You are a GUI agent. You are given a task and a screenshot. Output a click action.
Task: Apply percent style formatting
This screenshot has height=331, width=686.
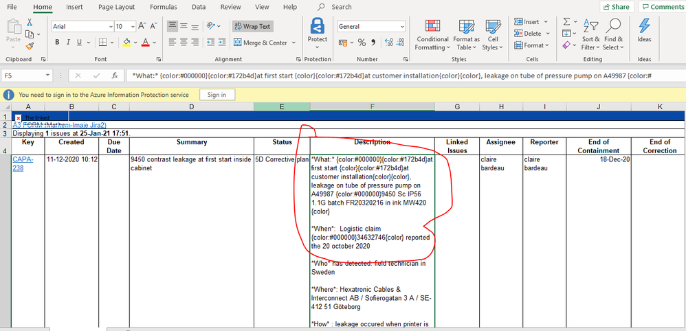[362, 43]
